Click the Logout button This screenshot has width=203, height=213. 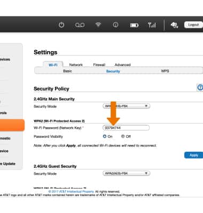(193, 24)
